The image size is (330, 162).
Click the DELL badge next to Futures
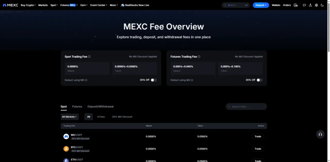point(73,5)
